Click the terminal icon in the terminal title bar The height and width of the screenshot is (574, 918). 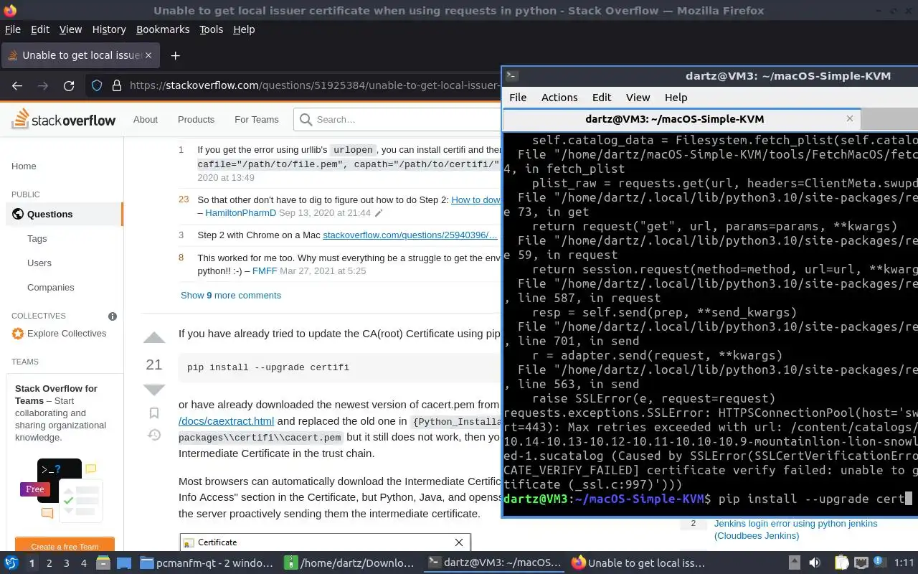point(511,75)
